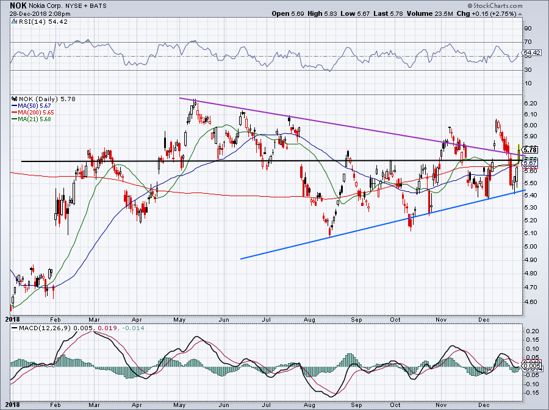Click the 4.90 price axis label
Image resolution: width=549 pixels, height=410 pixels.
(531, 260)
